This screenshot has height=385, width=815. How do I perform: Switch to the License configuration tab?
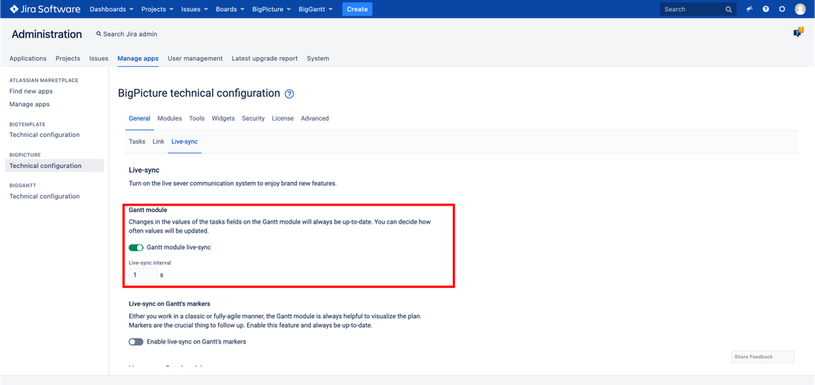283,118
